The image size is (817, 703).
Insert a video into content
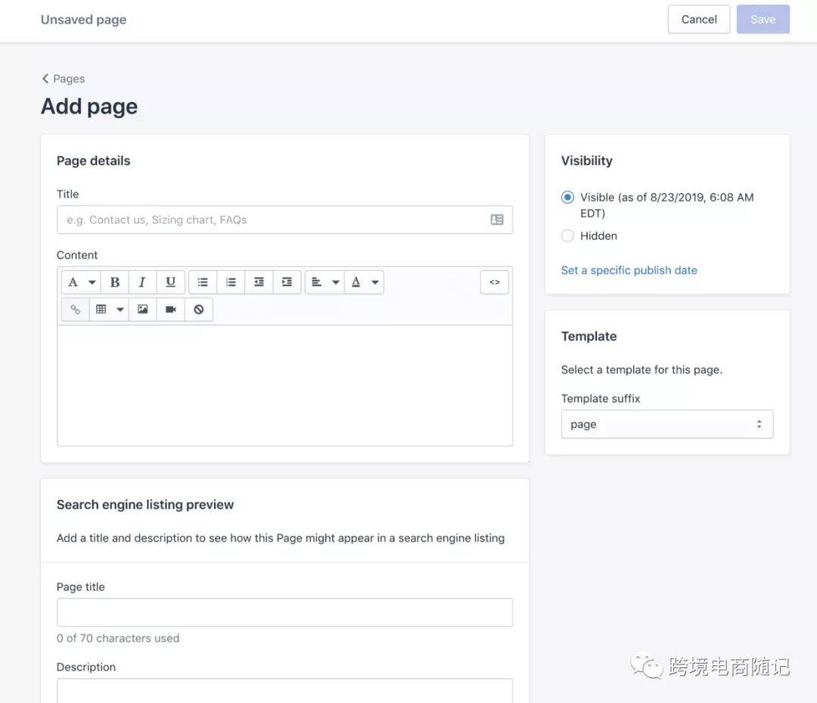(x=171, y=310)
